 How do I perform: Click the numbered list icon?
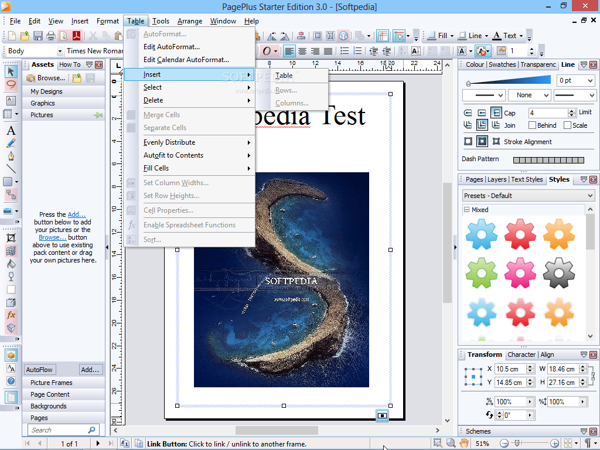click(x=357, y=51)
